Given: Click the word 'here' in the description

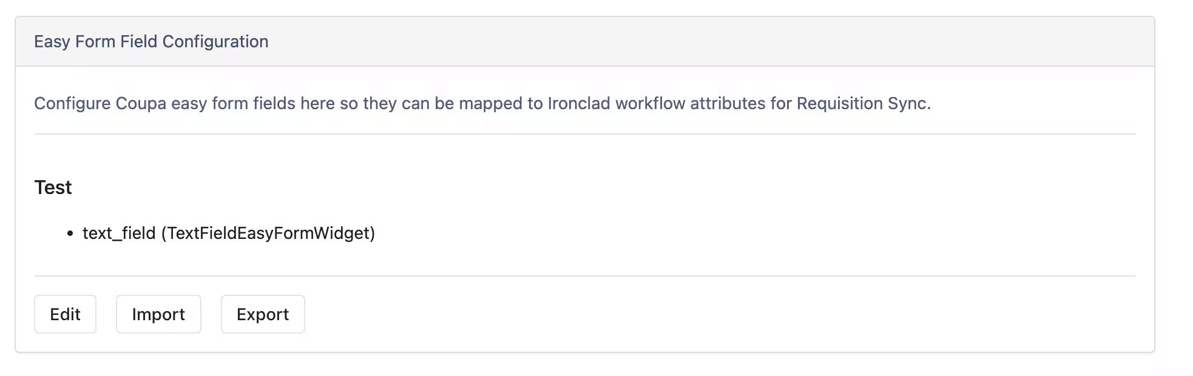Looking at the screenshot, I should (x=318, y=104).
